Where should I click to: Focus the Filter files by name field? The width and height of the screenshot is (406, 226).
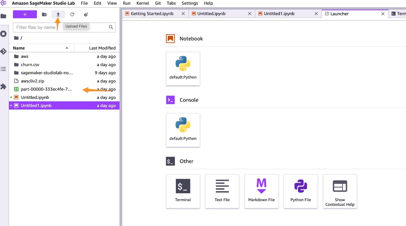[x=64, y=27]
